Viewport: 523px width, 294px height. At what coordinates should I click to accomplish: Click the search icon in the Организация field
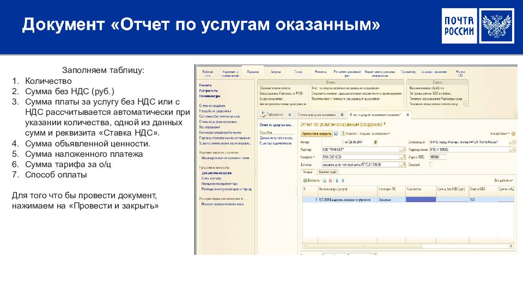514,142
